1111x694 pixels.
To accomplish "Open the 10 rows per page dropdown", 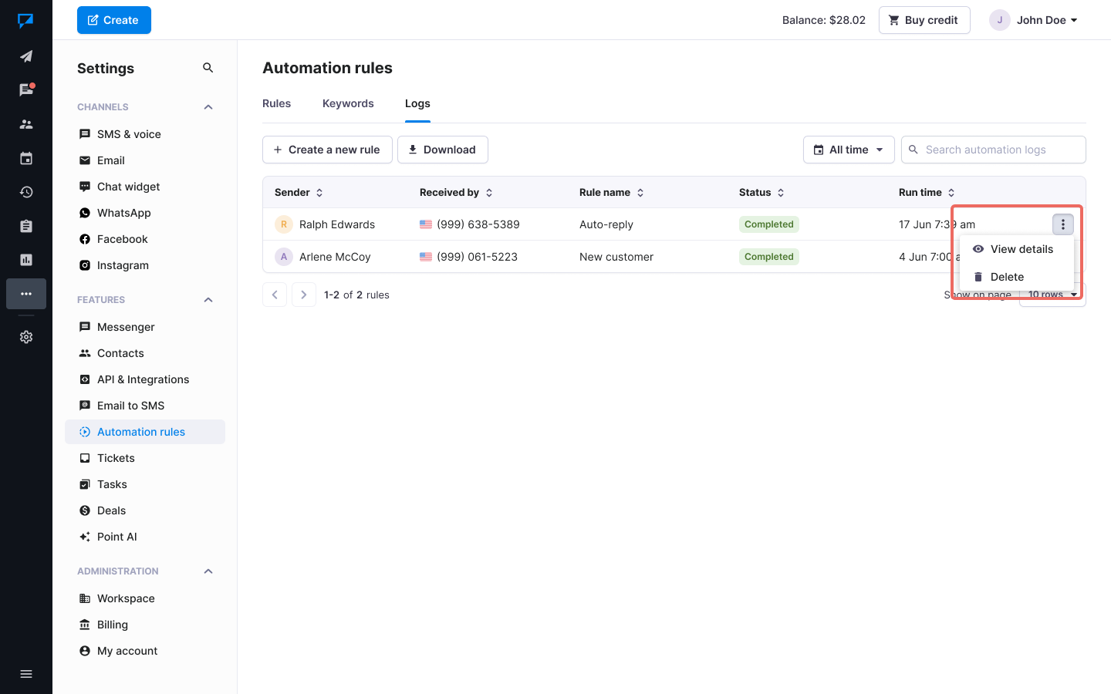I will click(x=1052, y=294).
